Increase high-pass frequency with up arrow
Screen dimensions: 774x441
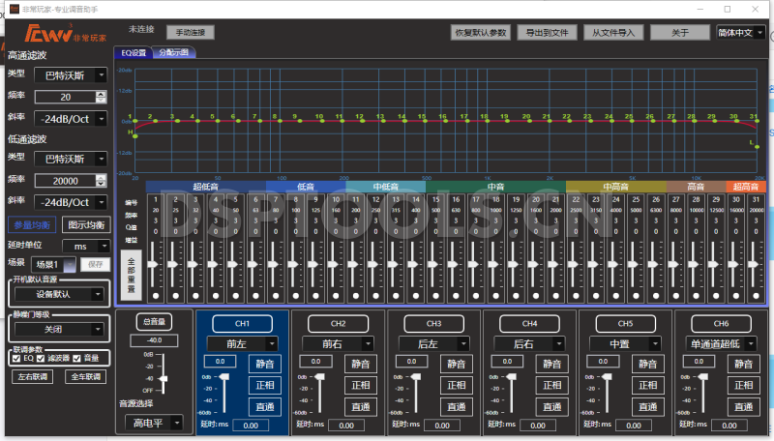(101, 94)
